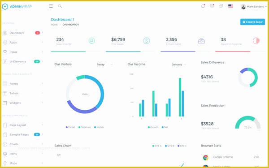Expand the Widgets menu chevron

[43, 103]
